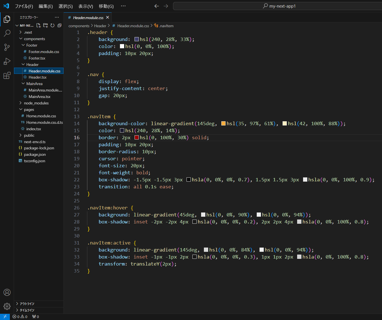This screenshot has width=382, height=320.
Task: Open the ファイル(F) menu
Action: pos(24,6)
